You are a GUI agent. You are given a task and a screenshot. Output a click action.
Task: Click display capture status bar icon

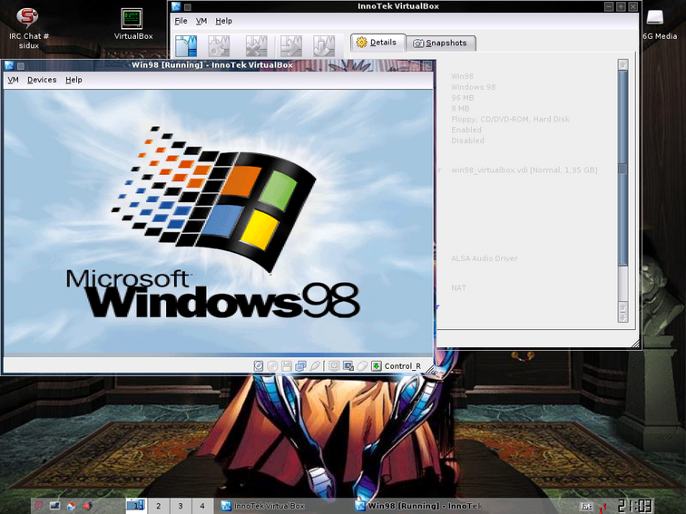pyautogui.click(x=334, y=366)
